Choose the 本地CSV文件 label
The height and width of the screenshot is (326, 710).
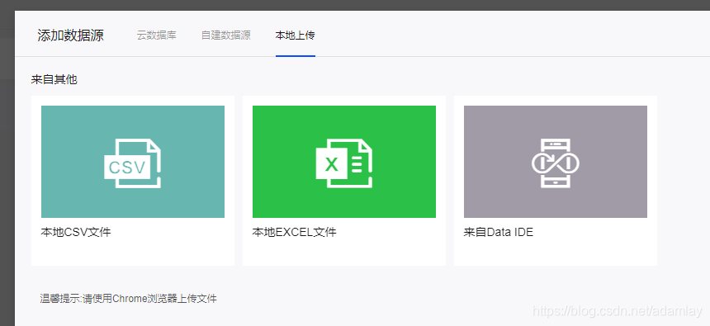point(76,232)
